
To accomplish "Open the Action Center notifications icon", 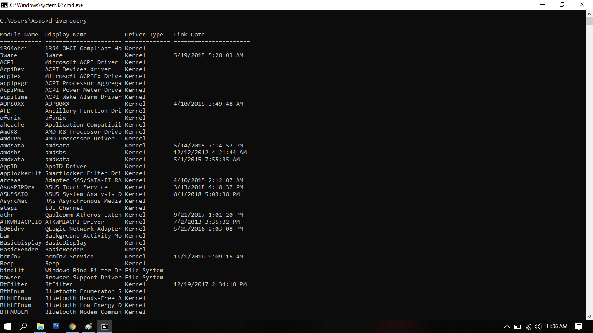I will (x=579, y=326).
